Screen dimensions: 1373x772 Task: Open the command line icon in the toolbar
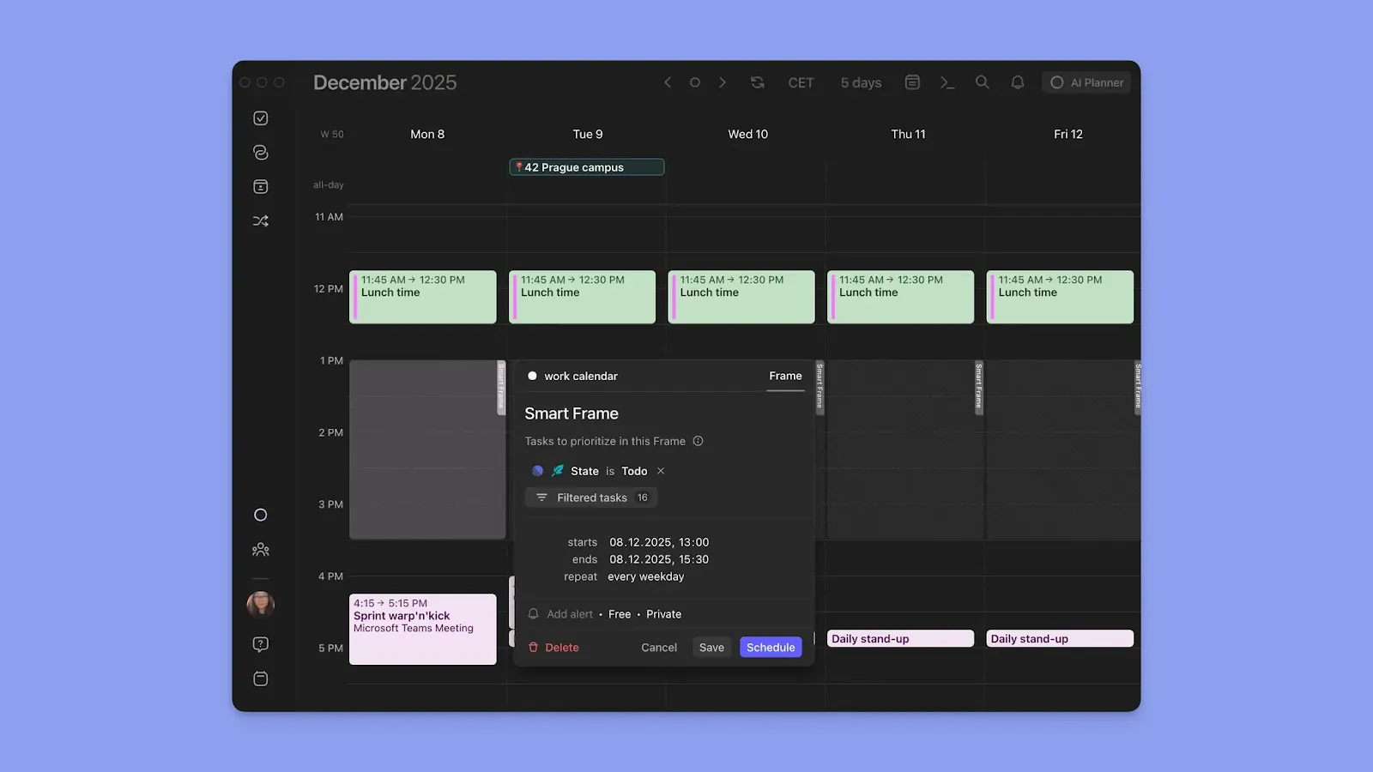click(x=947, y=82)
